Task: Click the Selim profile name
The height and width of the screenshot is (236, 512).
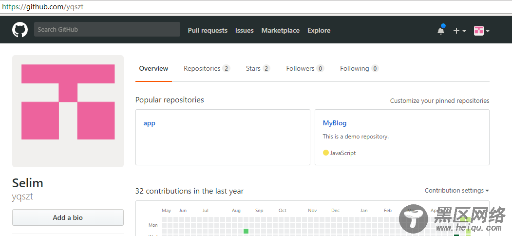Action: [28, 183]
